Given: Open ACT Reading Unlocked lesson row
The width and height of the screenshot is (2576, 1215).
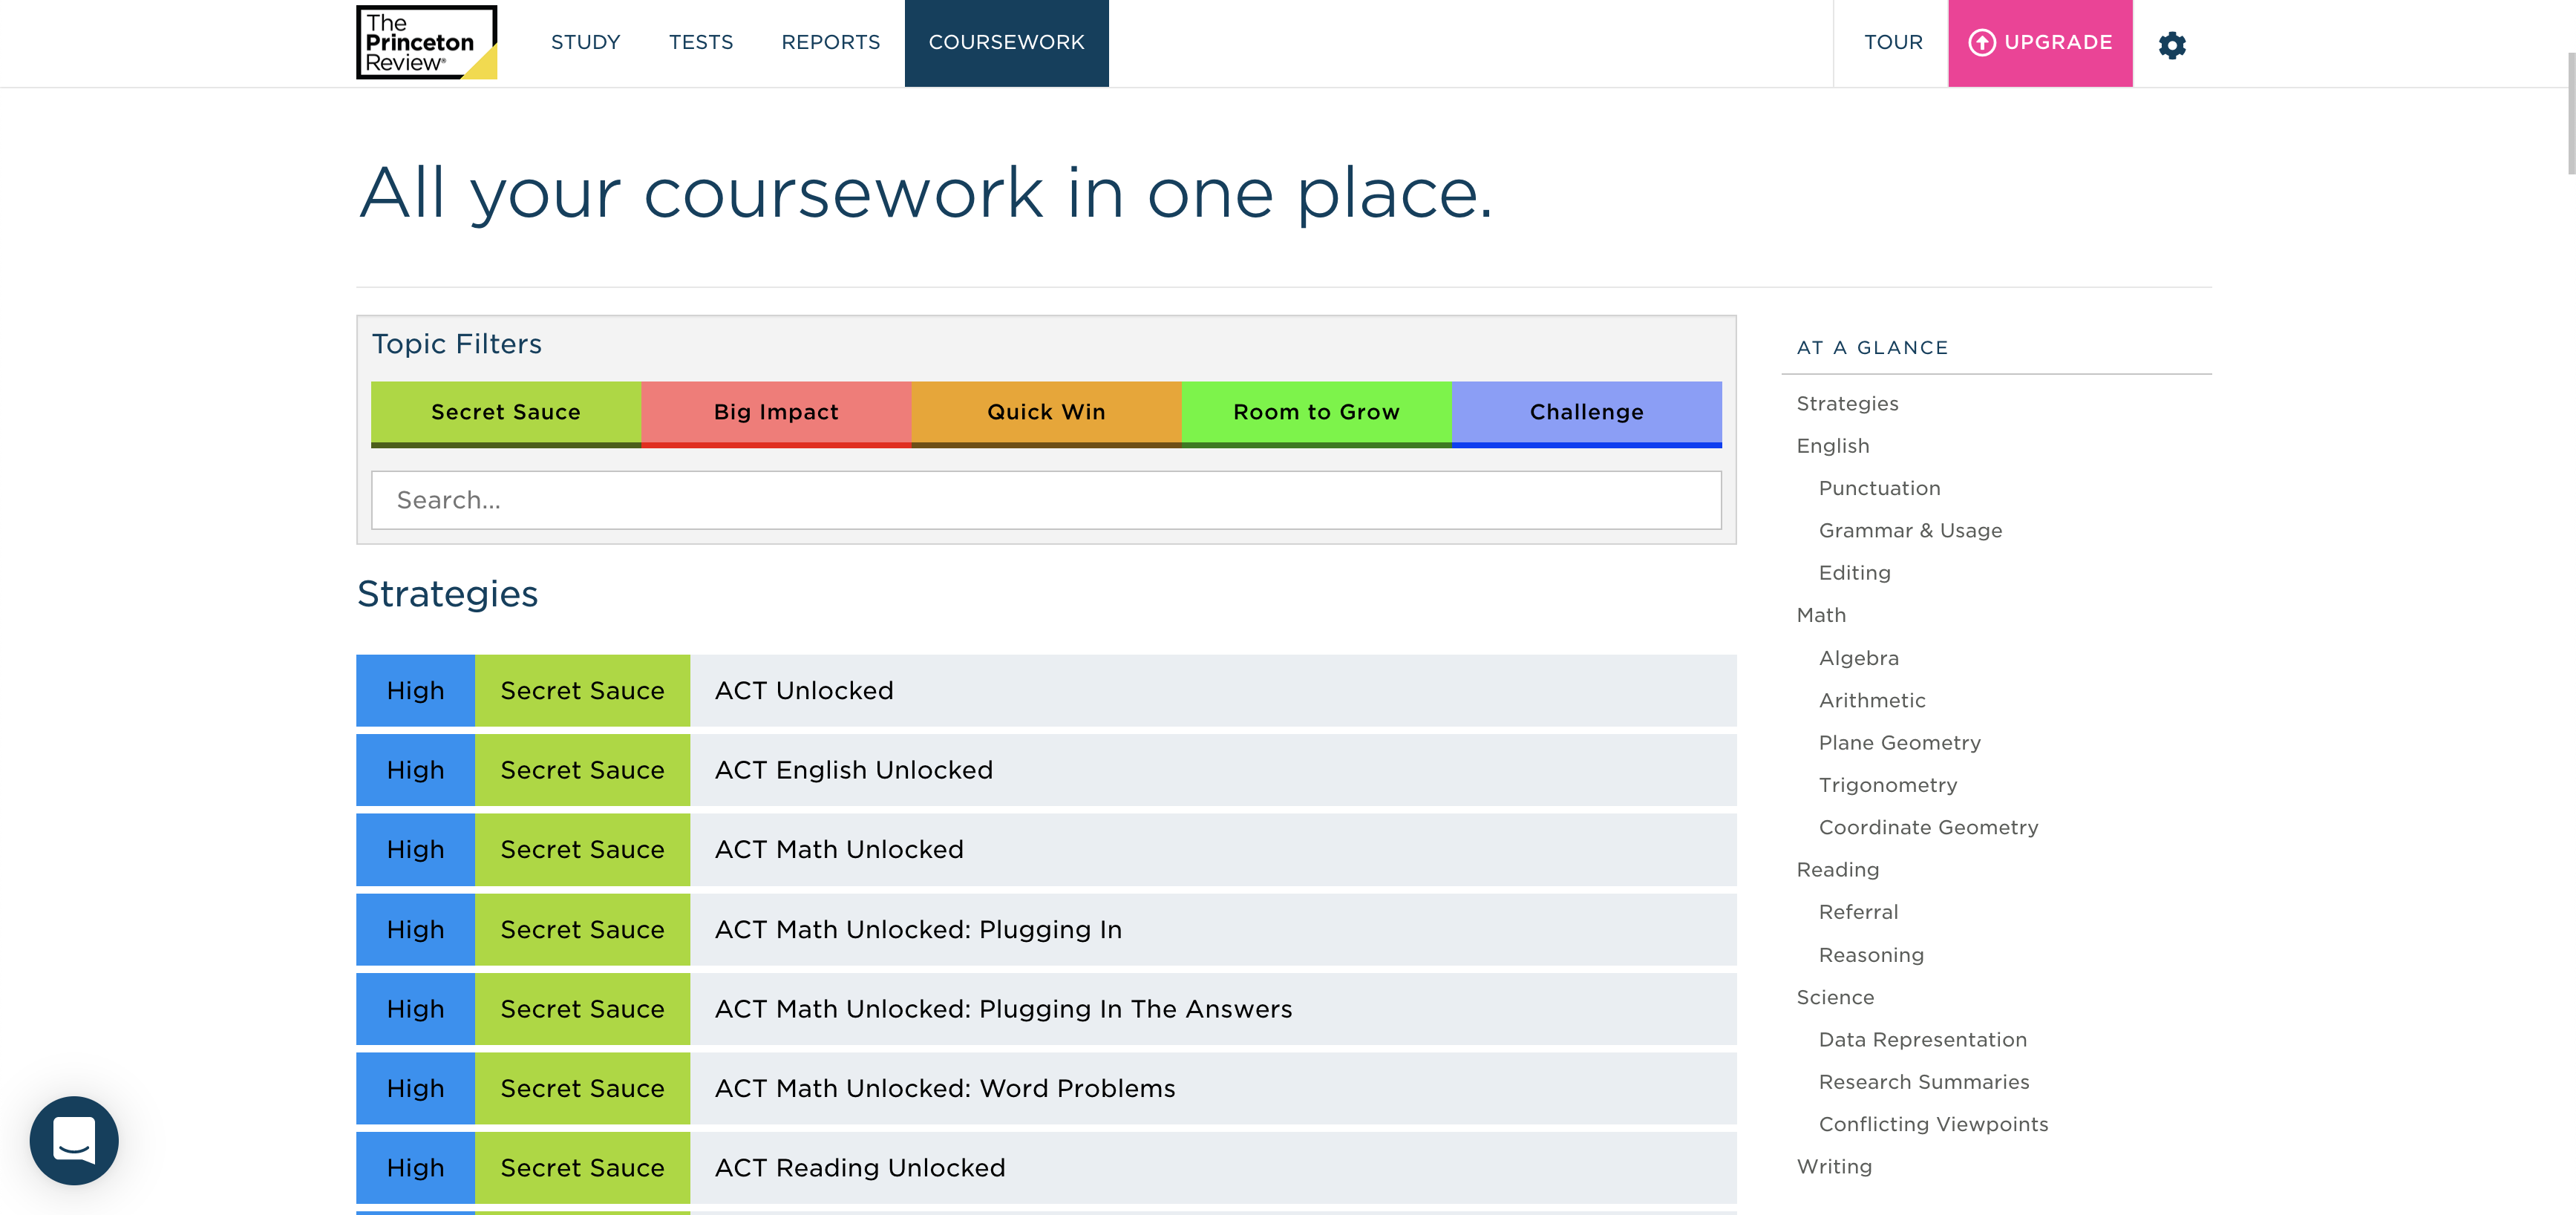Looking at the screenshot, I should [x=859, y=1168].
